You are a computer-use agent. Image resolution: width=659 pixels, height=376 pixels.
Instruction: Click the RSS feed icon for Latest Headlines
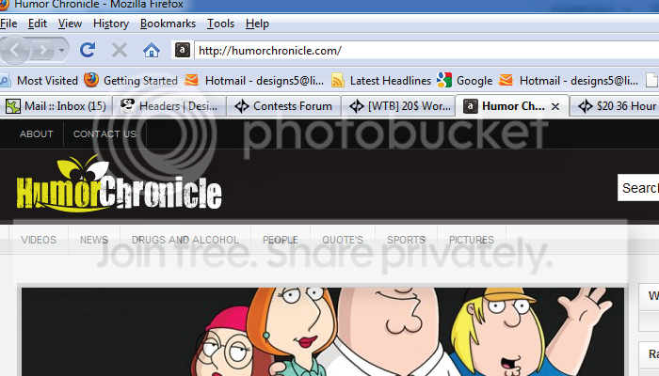pyautogui.click(x=337, y=80)
